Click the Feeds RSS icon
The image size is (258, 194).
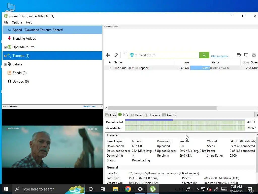[9, 73]
